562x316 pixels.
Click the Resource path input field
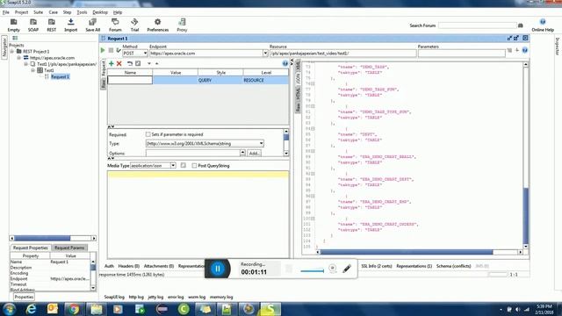(x=343, y=53)
